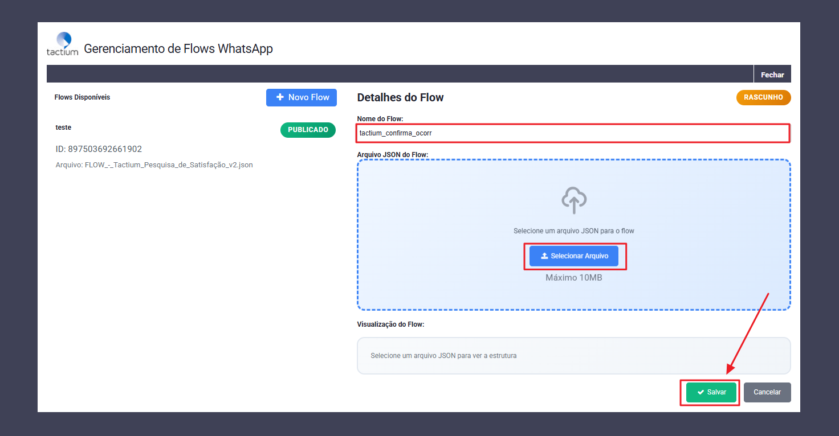The height and width of the screenshot is (436, 839).
Task: Click the upload icon in Selecionar Arquivo
Action: pos(544,256)
